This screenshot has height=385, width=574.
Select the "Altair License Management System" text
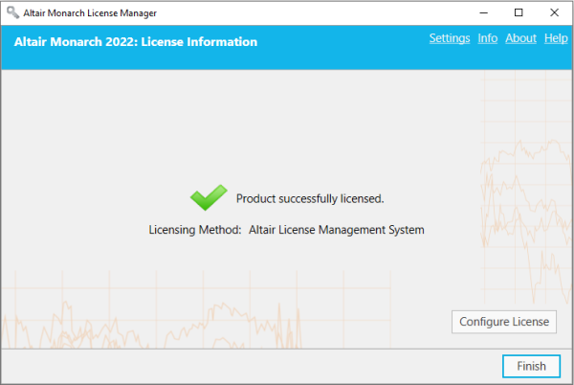(x=336, y=230)
